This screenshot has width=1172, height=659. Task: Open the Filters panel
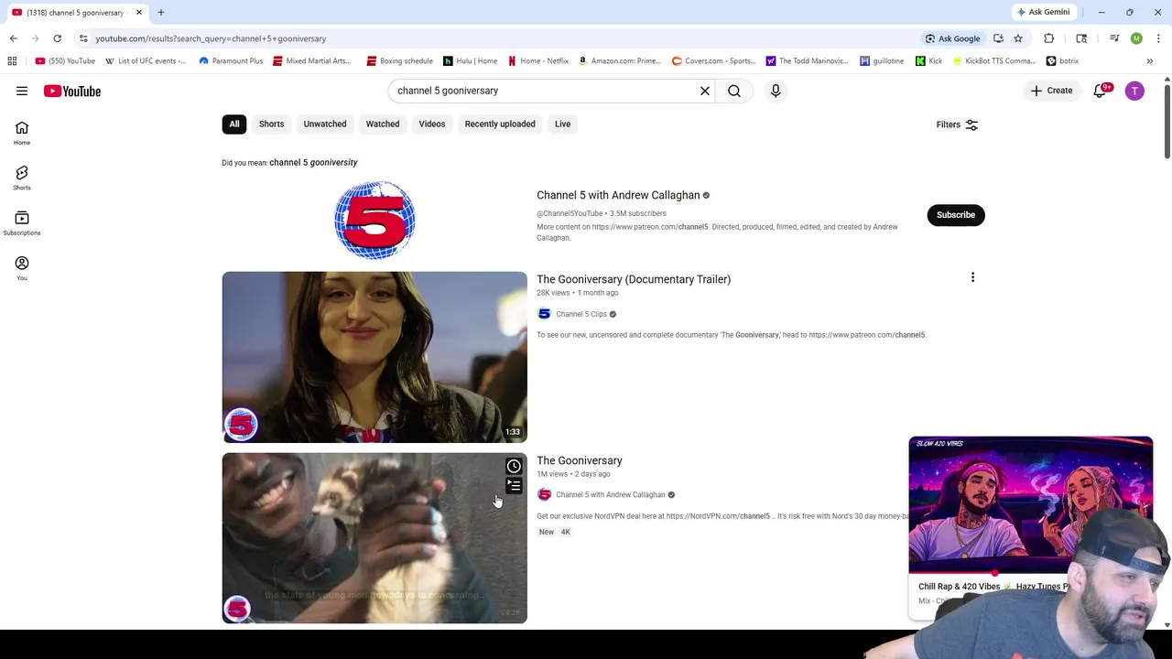(x=957, y=124)
